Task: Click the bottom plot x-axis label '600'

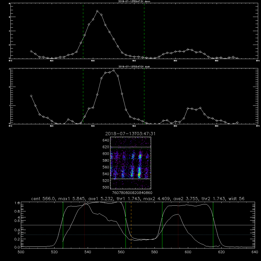Action: coord(188,252)
